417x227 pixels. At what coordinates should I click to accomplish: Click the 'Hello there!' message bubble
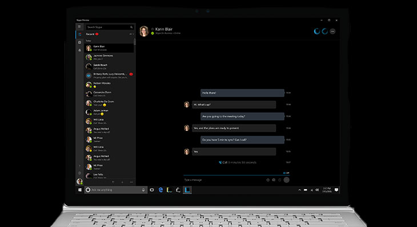(x=242, y=93)
